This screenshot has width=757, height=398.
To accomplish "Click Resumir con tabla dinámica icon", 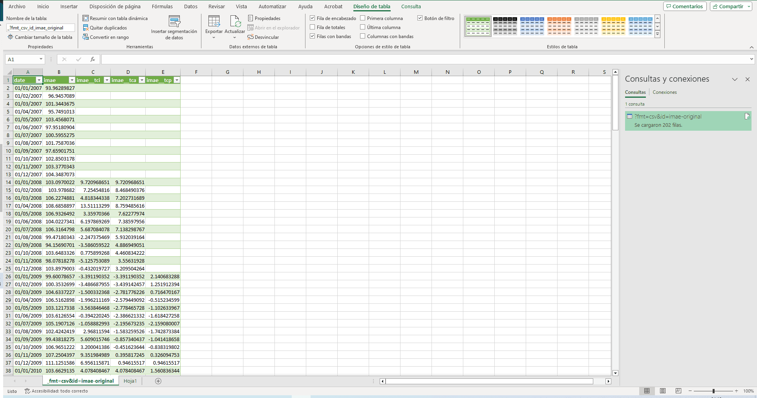I will click(86, 18).
